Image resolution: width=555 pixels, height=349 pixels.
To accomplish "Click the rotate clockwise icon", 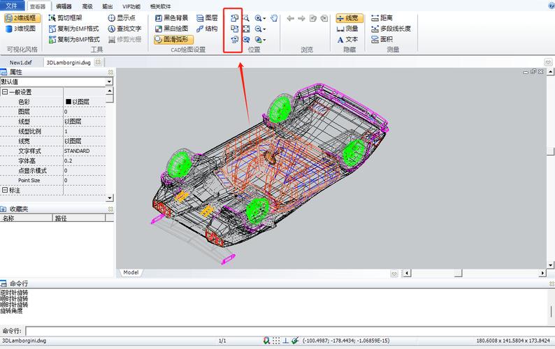I will (x=234, y=29).
